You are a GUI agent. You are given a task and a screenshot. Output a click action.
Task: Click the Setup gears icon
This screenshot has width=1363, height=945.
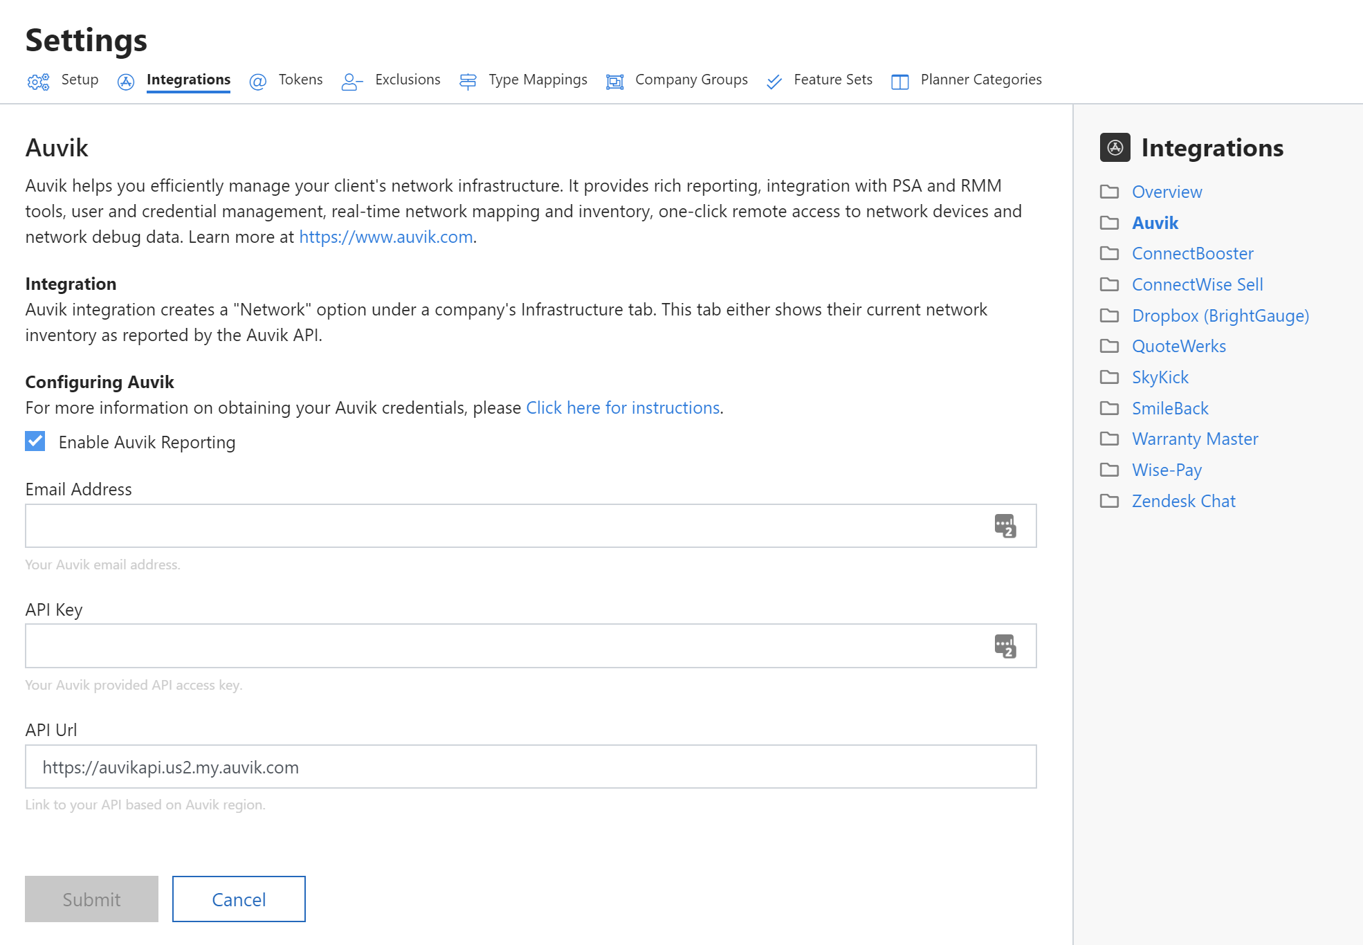click(39, 82)
